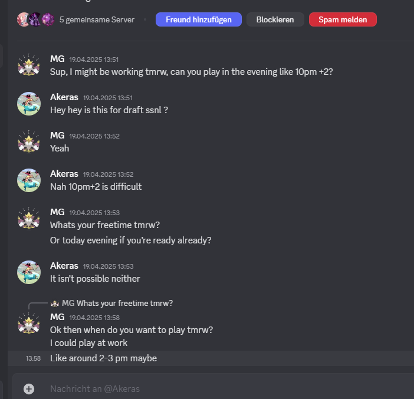Click Akeras's avatar beside 'Hey hey' message
The image size is (414, 399).
coord(28,104)
